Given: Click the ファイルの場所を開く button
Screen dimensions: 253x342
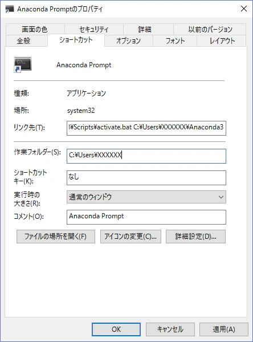Looking at the screenshot, I should [56, 237].
